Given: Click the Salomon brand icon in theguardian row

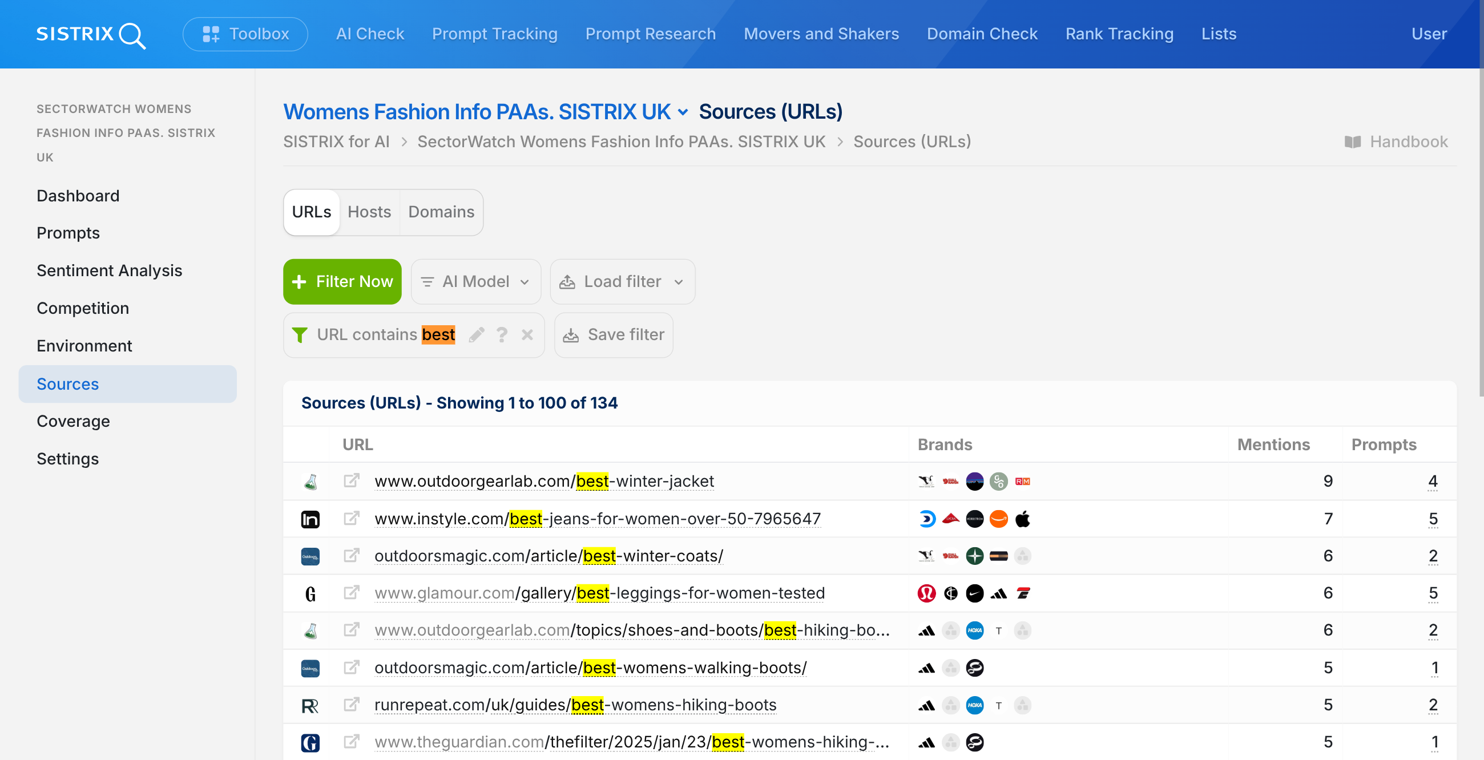Looking at the screenshot, I should 974,742.
